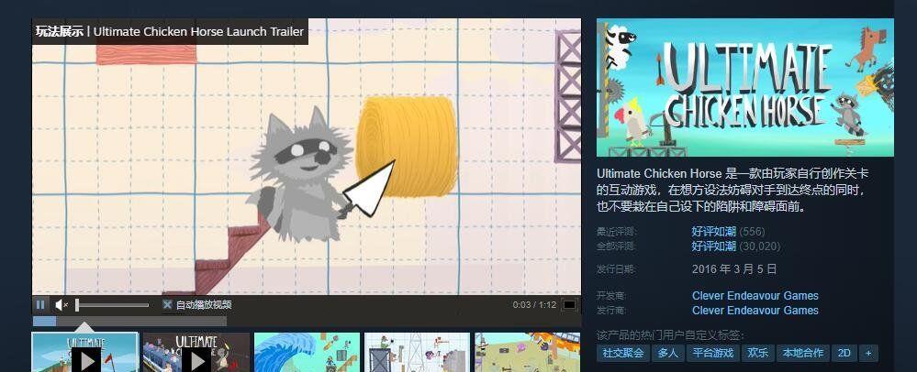Click the Ultimate Chicken Horse Launch Trailer title
Viewport: 917px width, 372px height.
click(198, 31)
